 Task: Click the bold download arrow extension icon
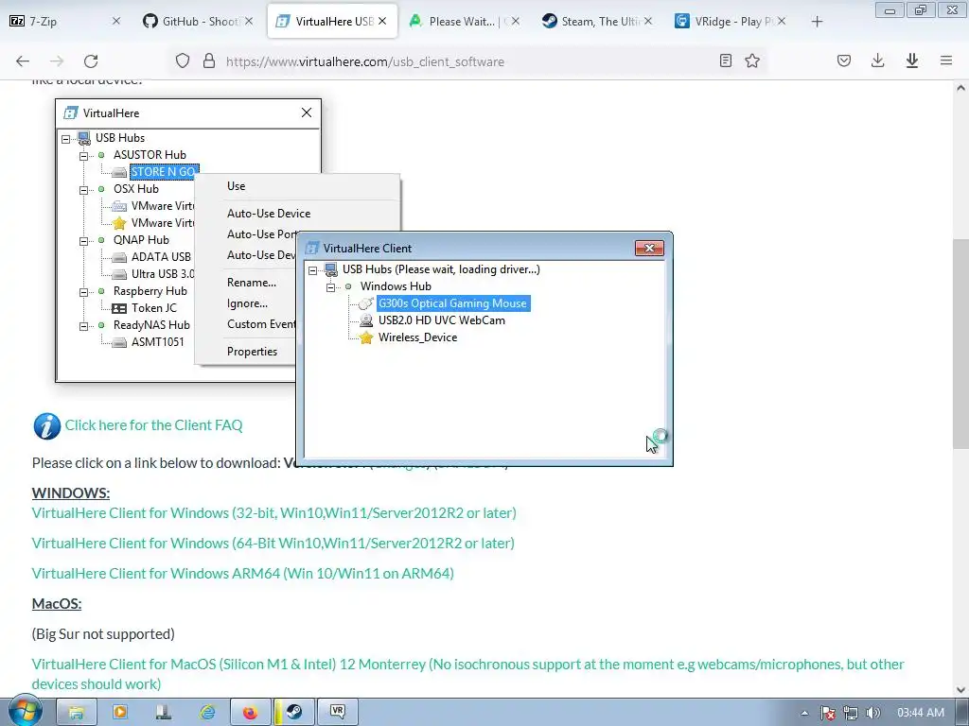911,60
